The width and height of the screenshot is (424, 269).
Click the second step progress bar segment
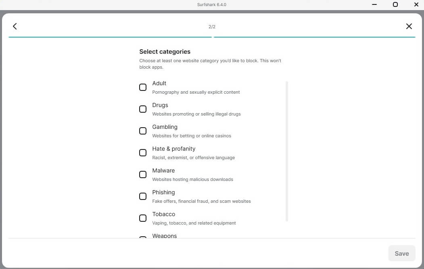(315, 36)
